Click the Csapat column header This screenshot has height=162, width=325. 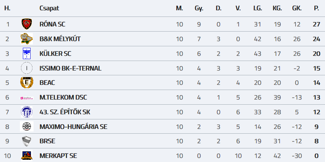[49, 8]
